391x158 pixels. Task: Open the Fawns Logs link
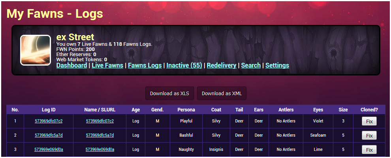coord(145,66)
